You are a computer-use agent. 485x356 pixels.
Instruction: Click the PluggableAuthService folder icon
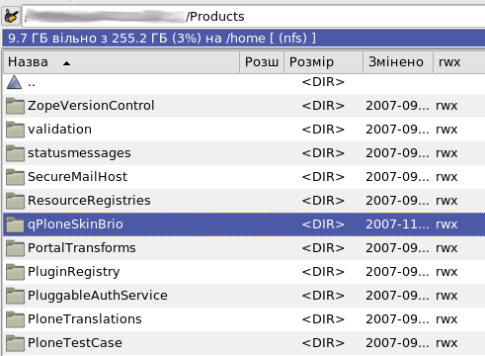click(x=15, y=296)
